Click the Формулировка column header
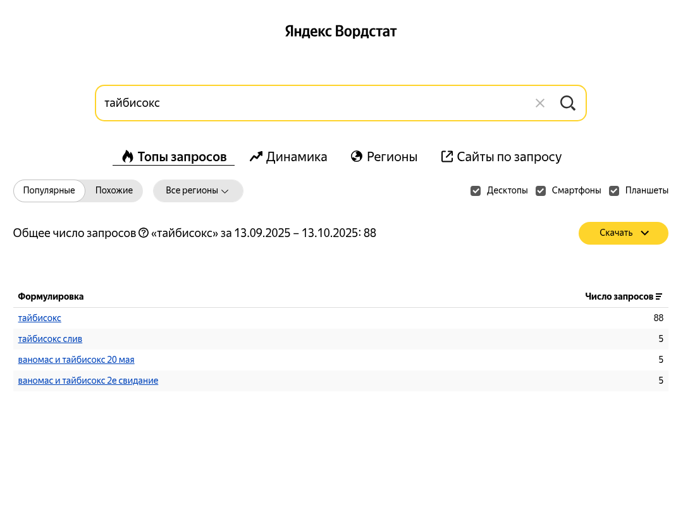 click(x=51, y=296)
